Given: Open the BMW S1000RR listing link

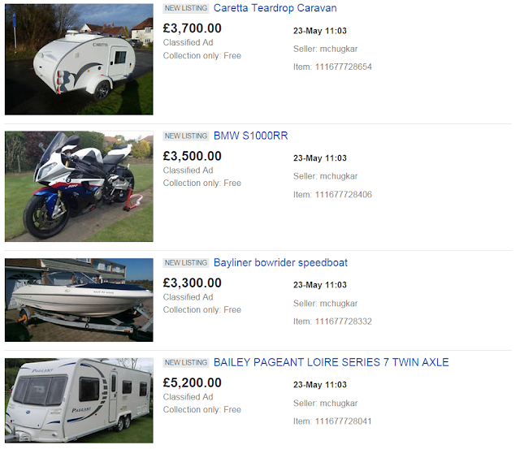Looking at the screenshot, I should [x=251, y=136].
